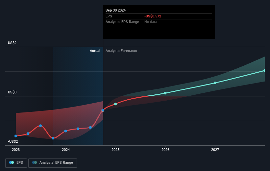Click the late-2023 lowest EPS point
This screenshot has width=270, height=171.
coord(53,138)
